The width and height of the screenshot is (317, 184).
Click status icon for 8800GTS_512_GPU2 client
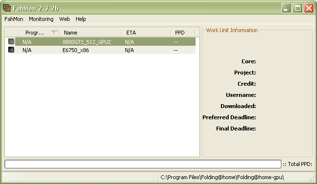tap(11, 41)
